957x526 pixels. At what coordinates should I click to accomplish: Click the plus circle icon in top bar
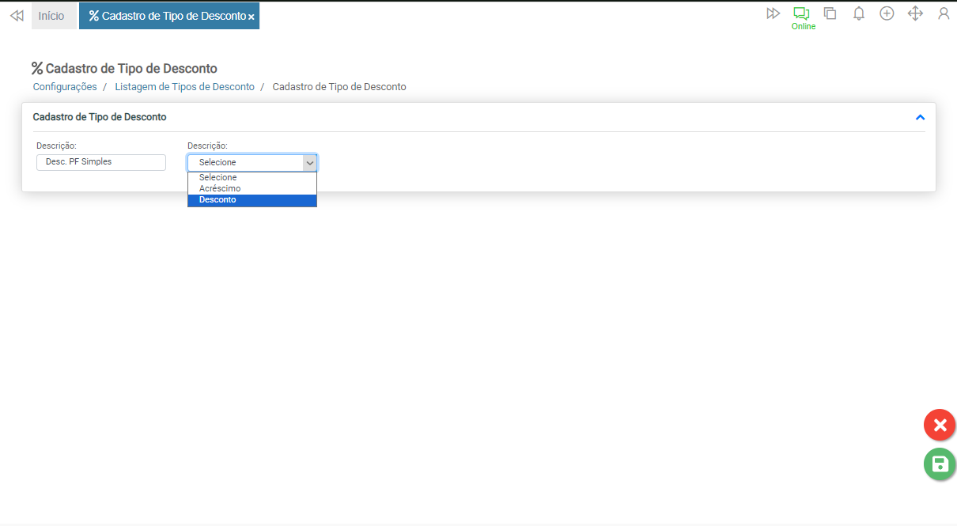(887, 13)
